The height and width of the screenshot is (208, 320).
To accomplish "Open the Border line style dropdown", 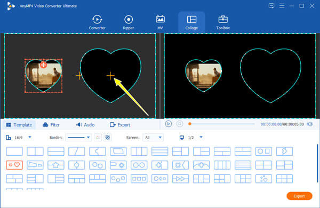I will coord(79,138).
